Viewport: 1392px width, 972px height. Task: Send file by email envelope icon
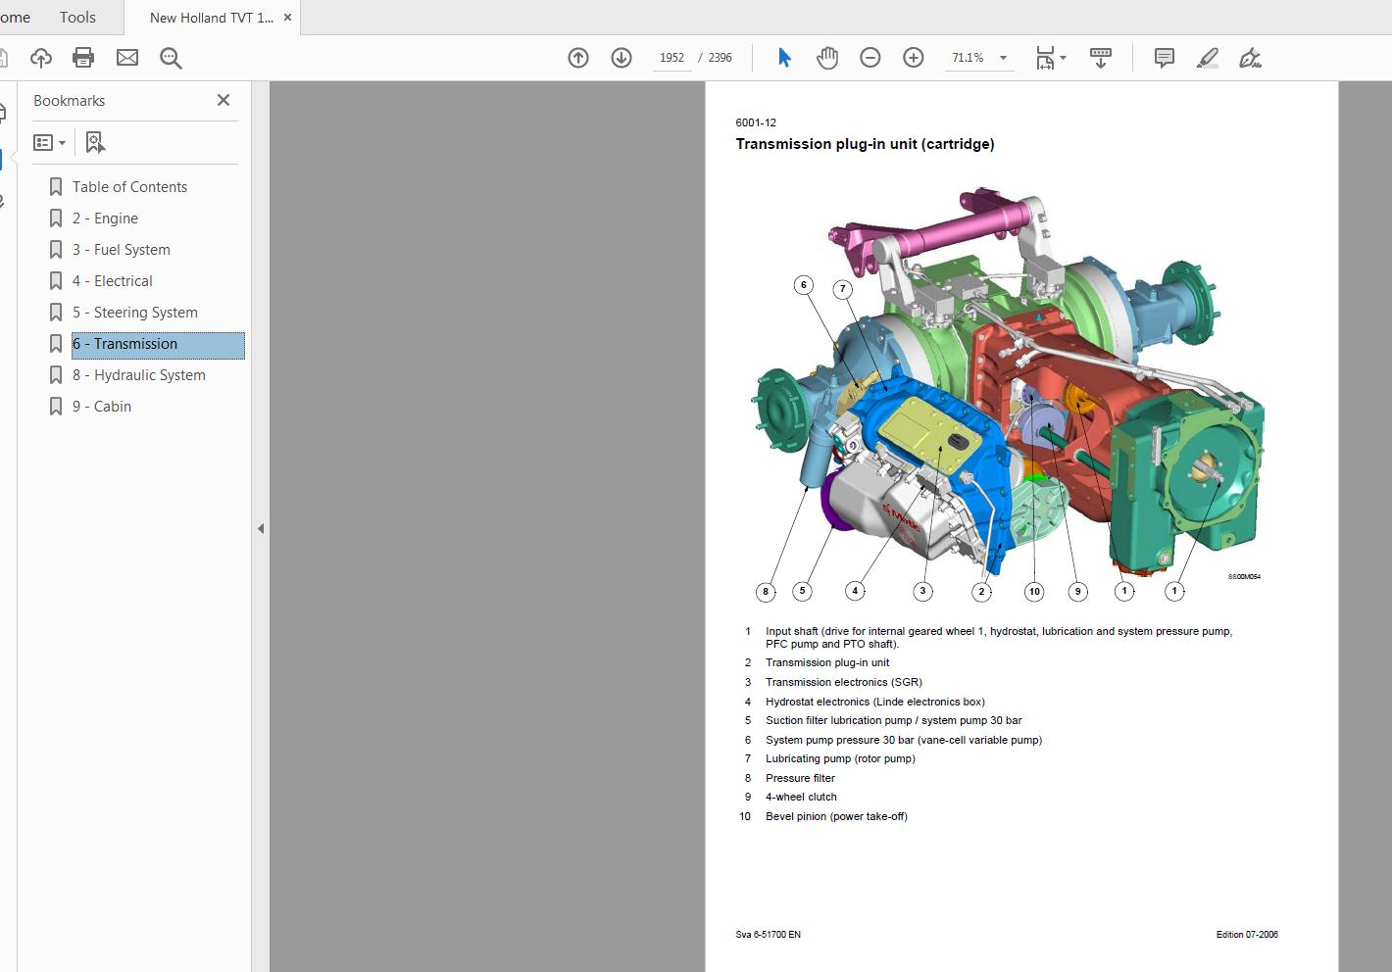tap(127, 58)
